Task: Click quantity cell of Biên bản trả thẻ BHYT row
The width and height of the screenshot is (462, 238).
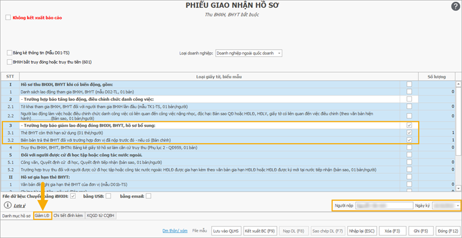Action: click(x=437, y=139)
